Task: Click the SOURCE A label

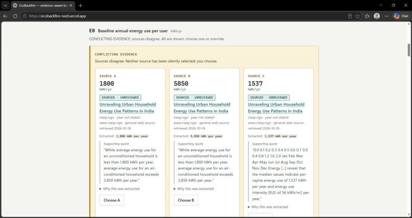Action: pos(107,76)
